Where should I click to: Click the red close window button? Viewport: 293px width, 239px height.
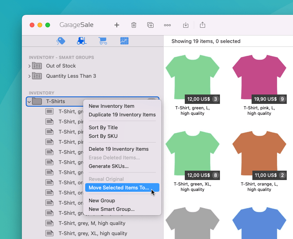click(32, 25)
